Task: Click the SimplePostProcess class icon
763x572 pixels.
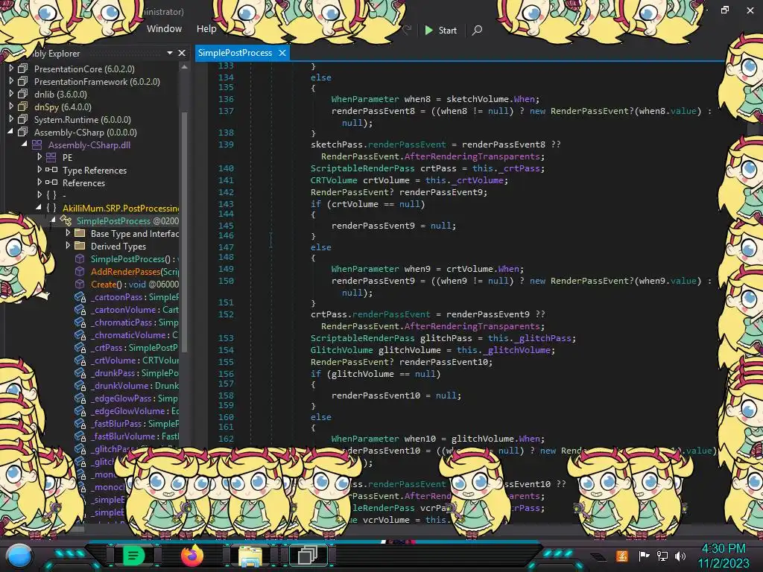Action: [x=66, y=220]
